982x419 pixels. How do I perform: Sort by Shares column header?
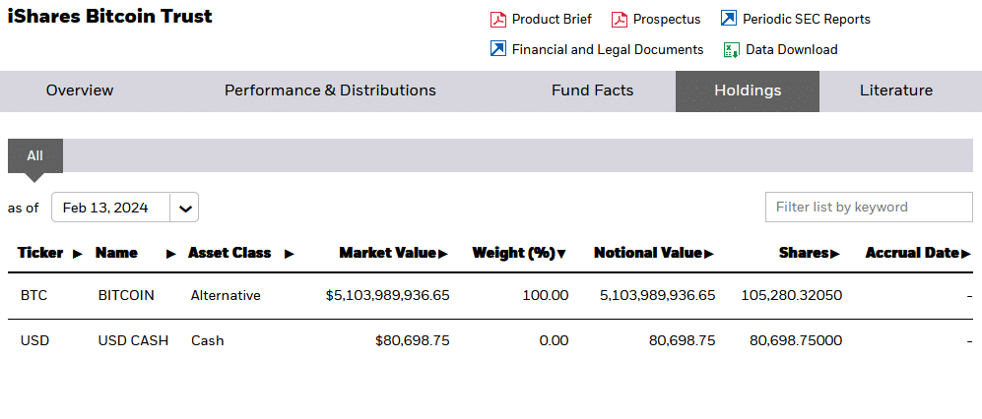810,253
